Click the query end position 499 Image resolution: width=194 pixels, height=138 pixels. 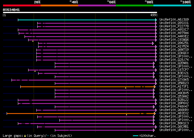153,15
